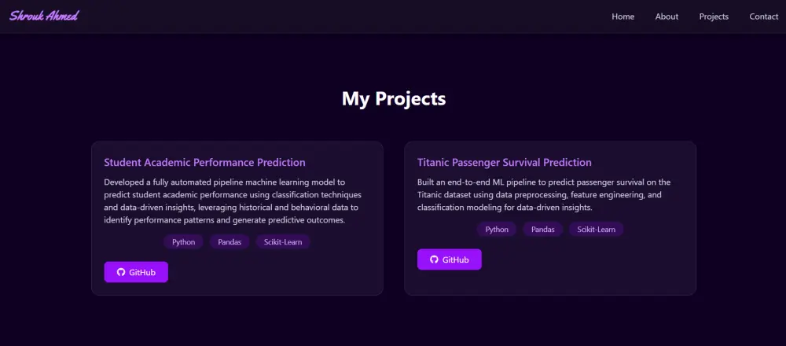Screen dimensions: 786x346
Task: Open GitHub button for Titanic Survival project
Action: tap(449, 259)
